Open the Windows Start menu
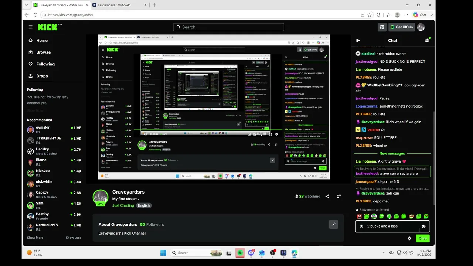 [163, 253]
